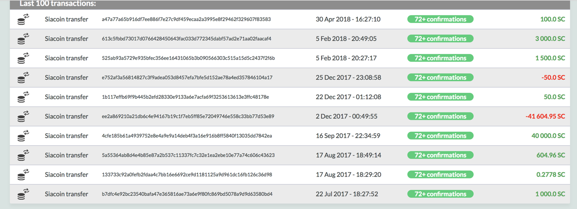Click coin icon for -41 604.95 SC transaction
Screen dimensions: 577x209
point(23,117)
